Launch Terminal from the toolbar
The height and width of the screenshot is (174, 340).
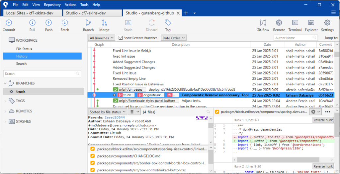point(295,23)
